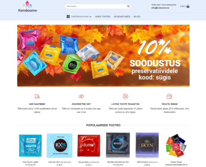Expand the Tootekataloog dropdown chevron
The width and height of the screenshot is (206, 167).
click(90, 17)
